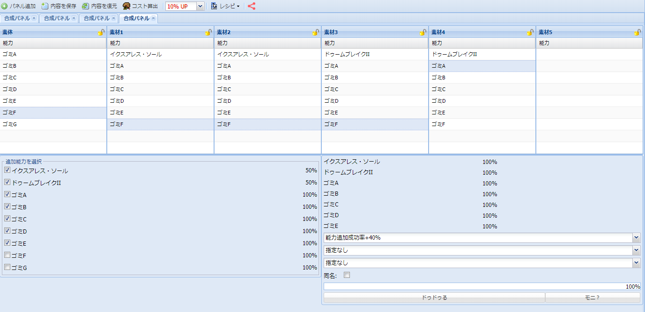Click the 100% success progress bar
The width and height of the screenshot is (645, 312).
click(x=482, y=286)
